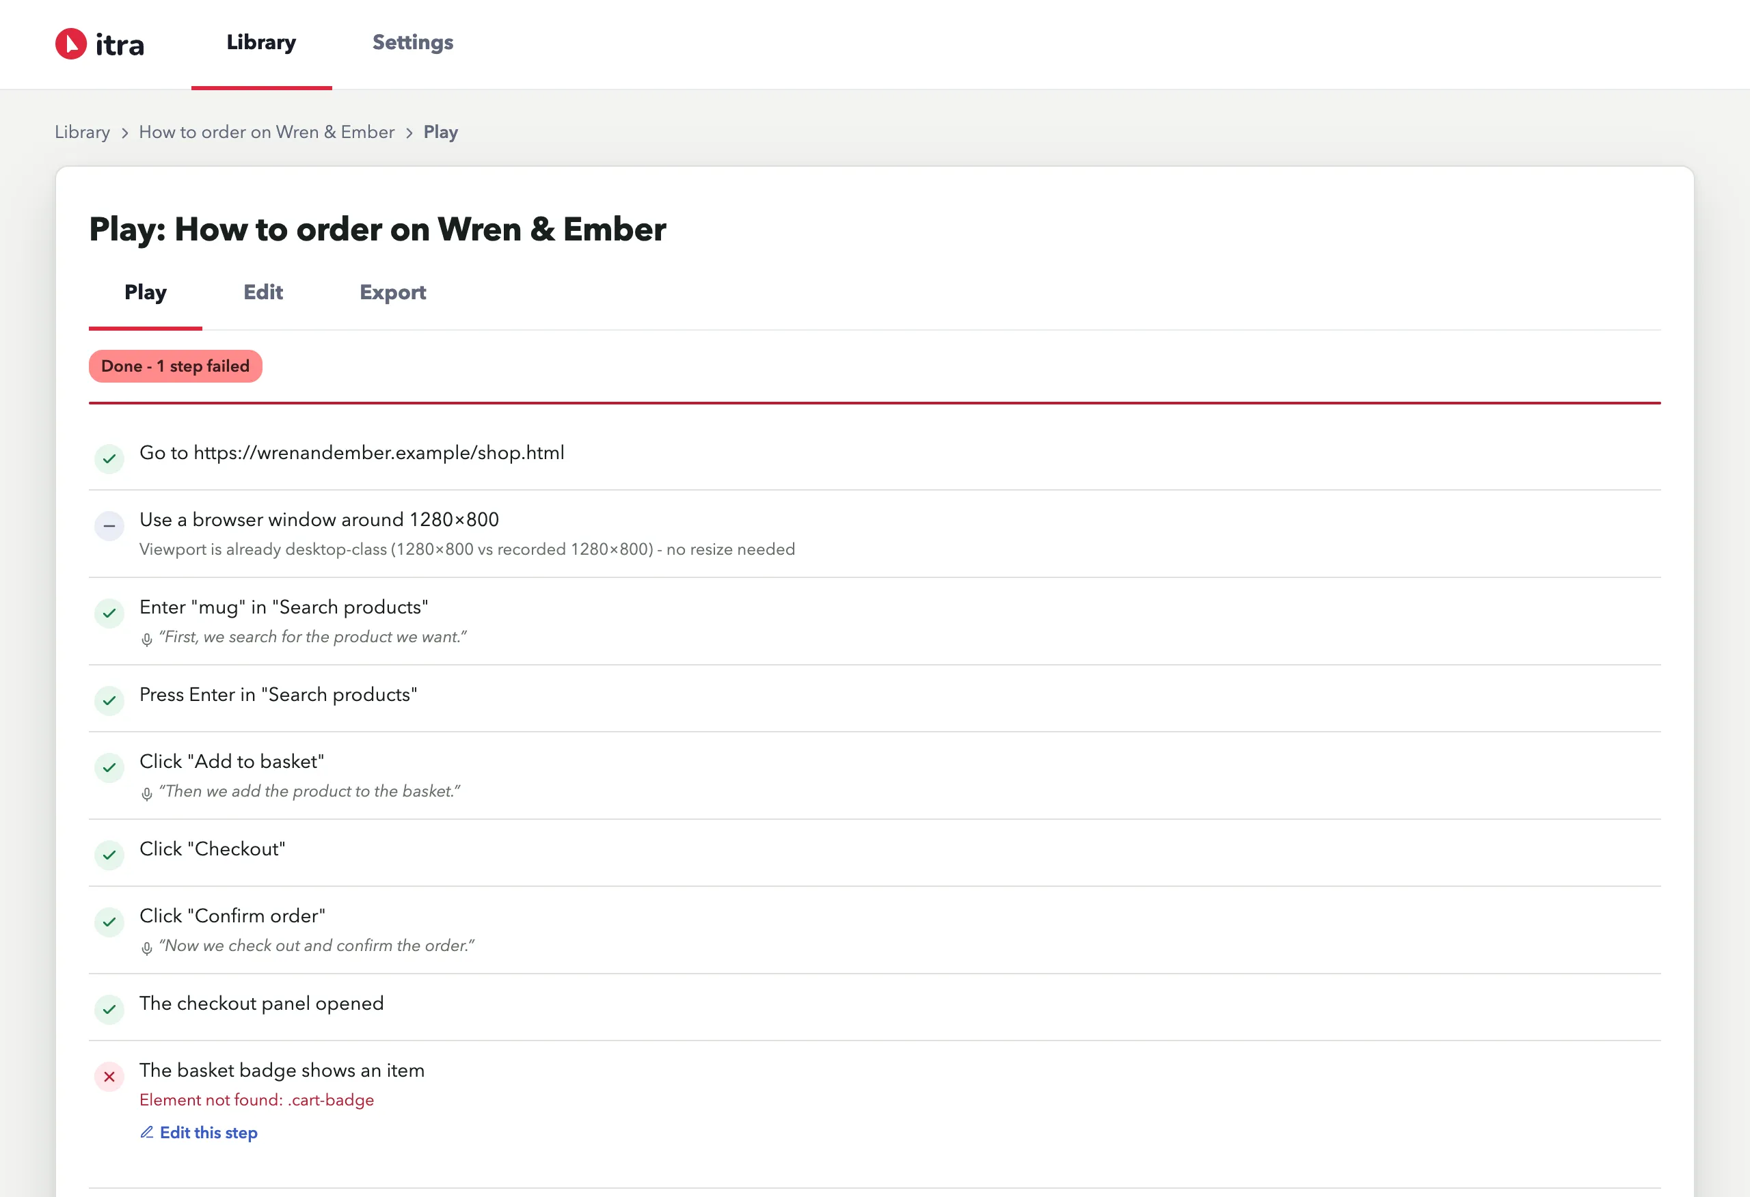Click the check icon for 'Click "Confirm order"' step

pyautogui.click(x=109, y=922)
